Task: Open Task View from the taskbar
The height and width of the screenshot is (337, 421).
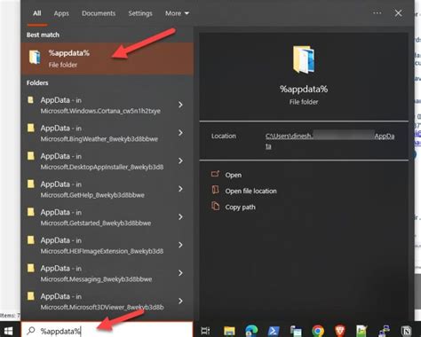Action: pyautogui.click(x=205, y=331)
